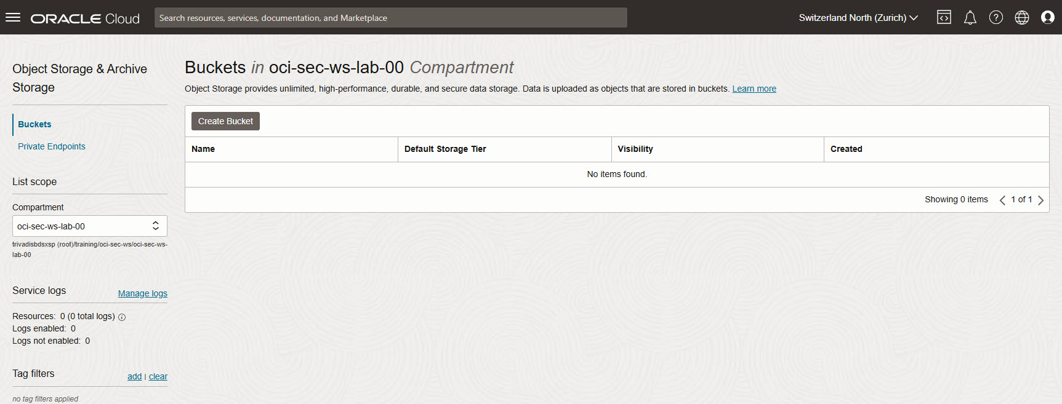Click the Tag filters heading
The height and width of the screenshot is (404, 1062).
click(33, 374)
